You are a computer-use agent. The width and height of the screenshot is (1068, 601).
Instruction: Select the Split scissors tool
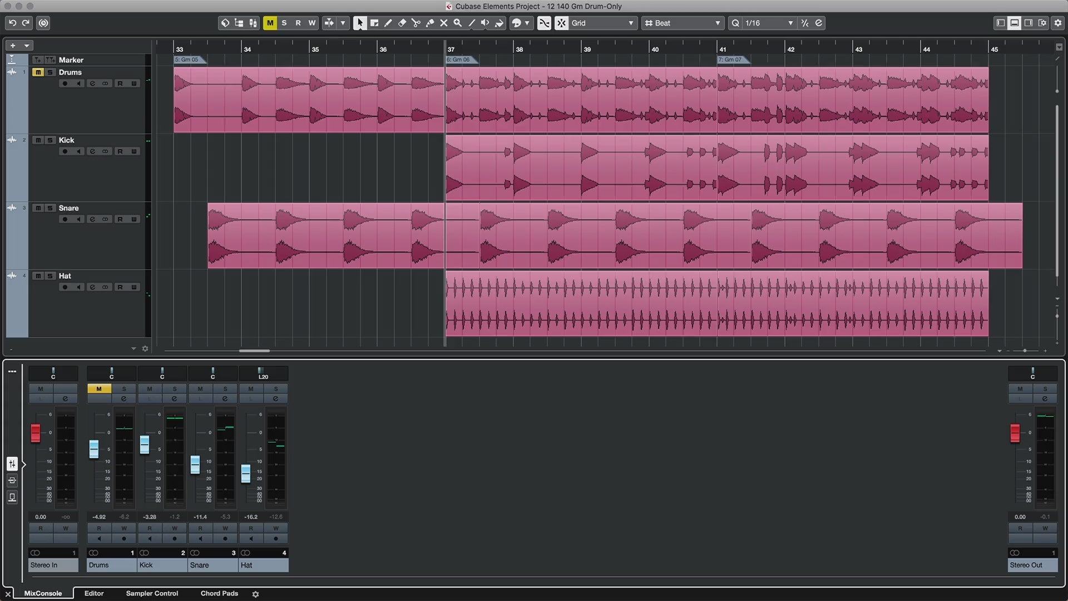[x=416, y=23]
